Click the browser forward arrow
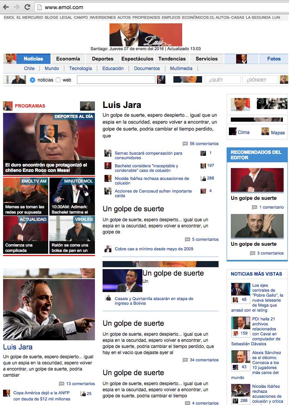289x405 pixels. point(16,7)
